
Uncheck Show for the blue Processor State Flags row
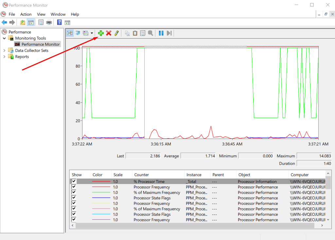74,197
